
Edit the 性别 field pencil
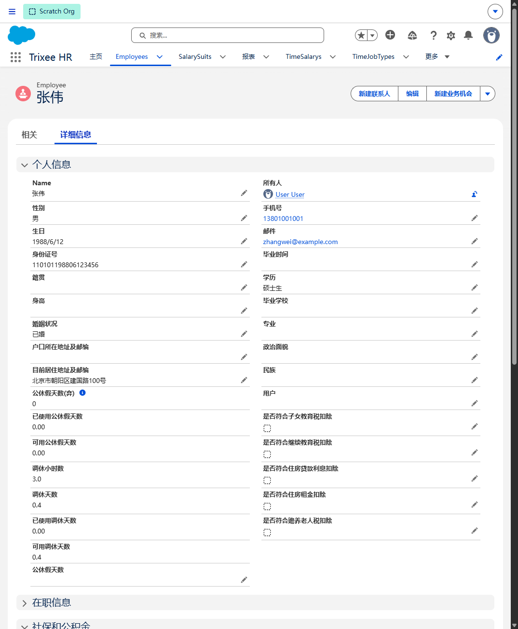tap(244, 218)
